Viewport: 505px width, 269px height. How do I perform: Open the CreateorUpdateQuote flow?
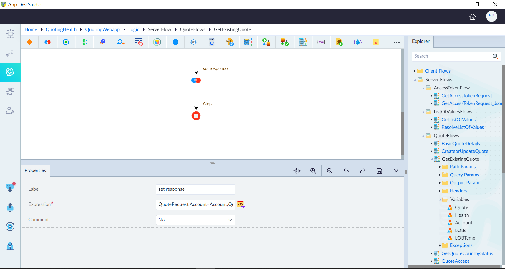pos(464,151)
